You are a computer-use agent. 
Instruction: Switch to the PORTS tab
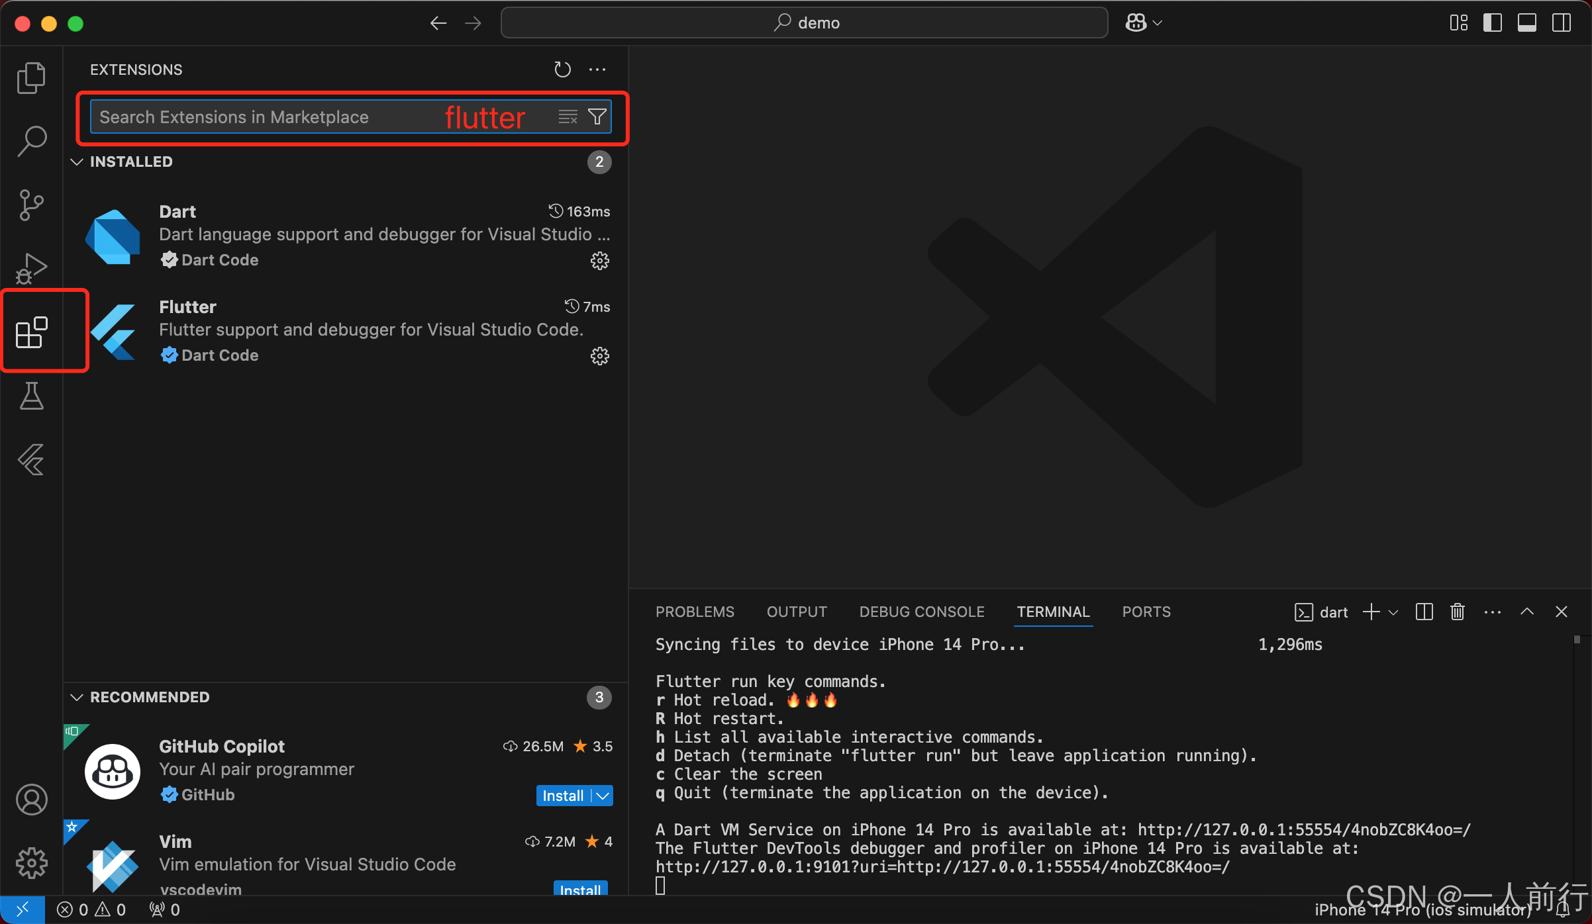coord(1146,612)
